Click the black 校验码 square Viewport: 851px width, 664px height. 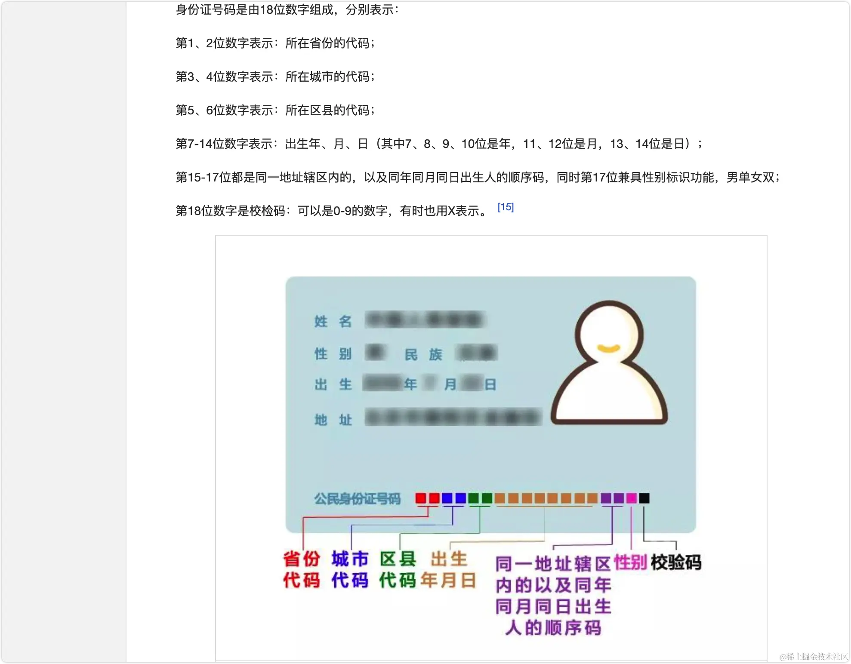[644, 499]
